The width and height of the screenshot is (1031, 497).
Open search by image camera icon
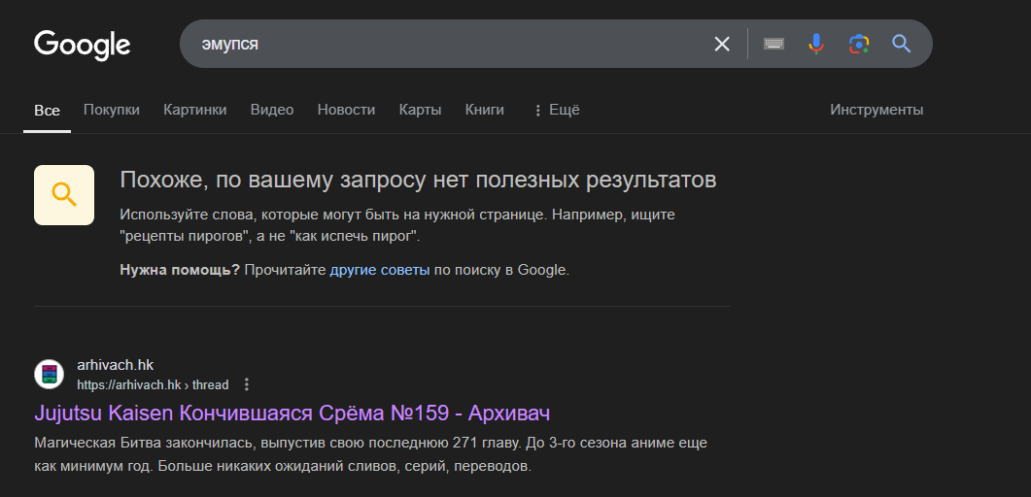pos(859,44)
